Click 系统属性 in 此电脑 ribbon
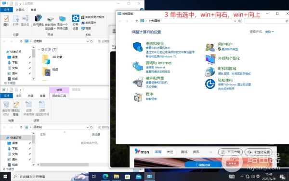Viewport: 289px width, 181px height. 89,23
